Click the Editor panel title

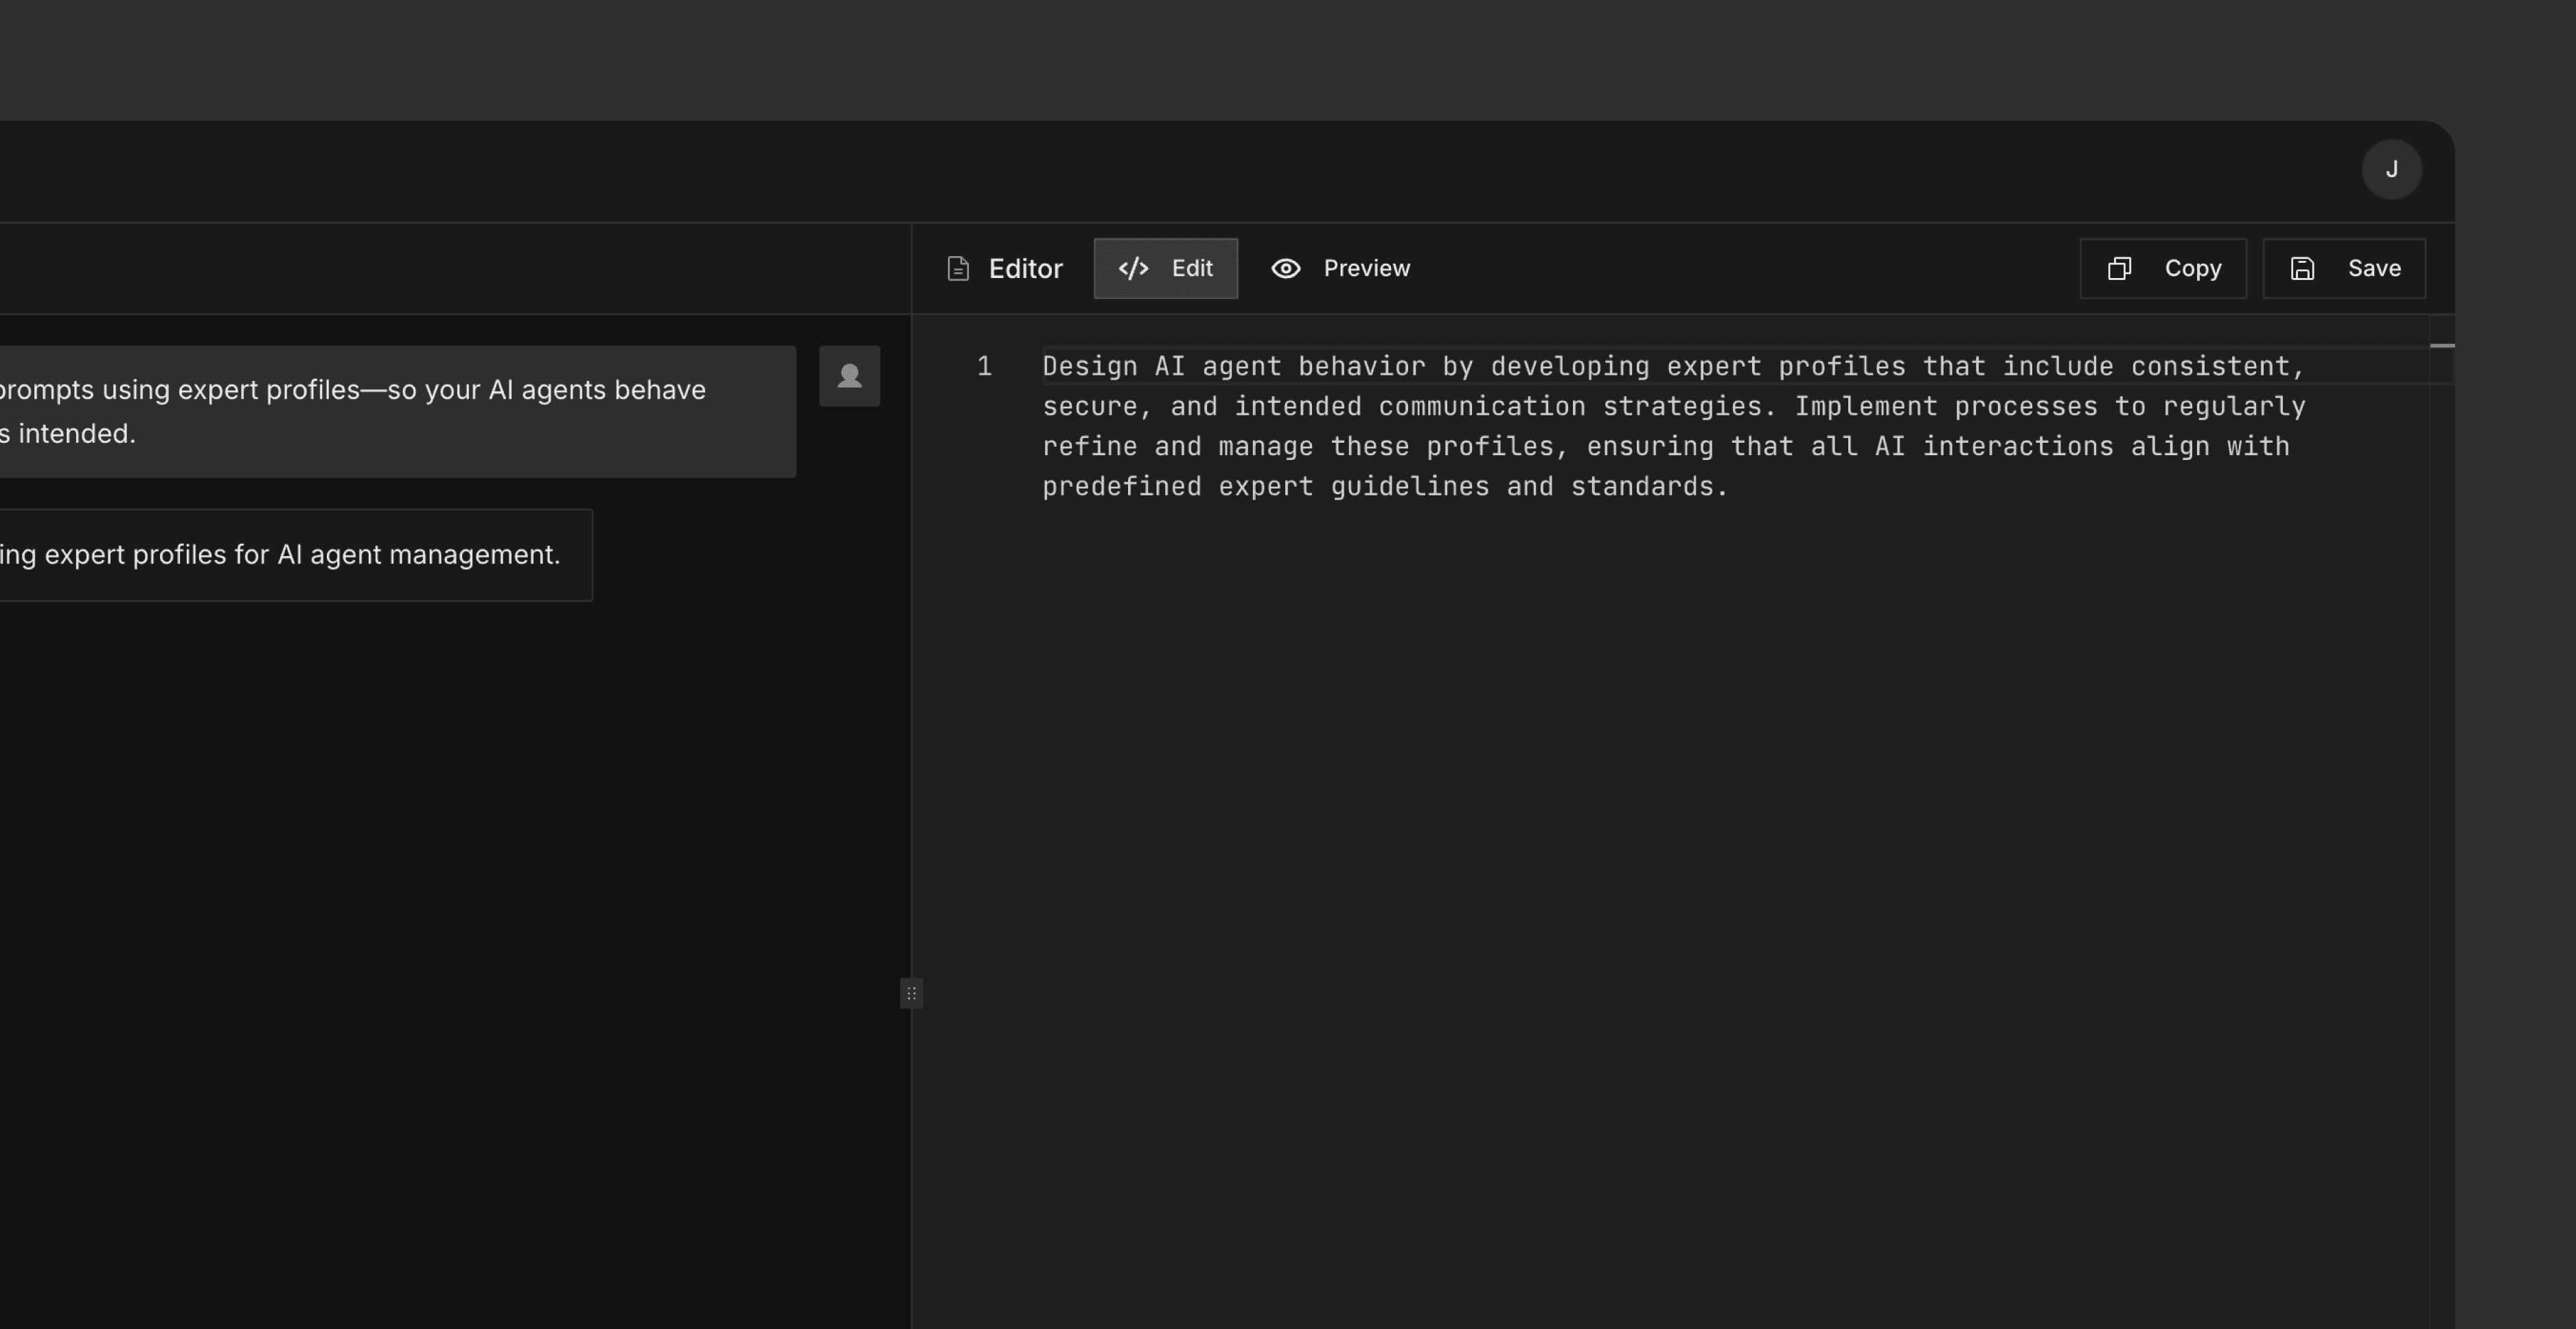(1025, 269)
